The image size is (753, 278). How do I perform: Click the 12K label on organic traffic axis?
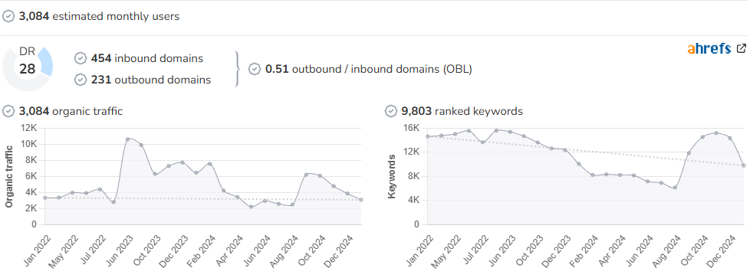click(x=29, y=128)
